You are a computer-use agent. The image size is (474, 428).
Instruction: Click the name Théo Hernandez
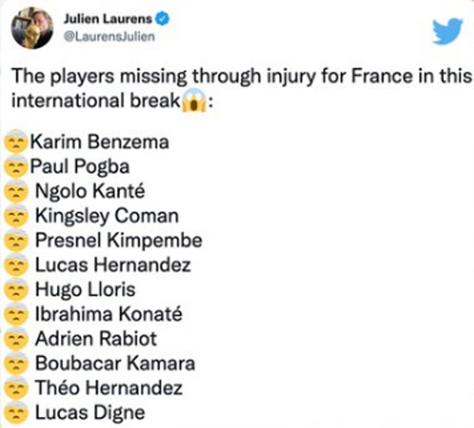click(x=109, y=388)
